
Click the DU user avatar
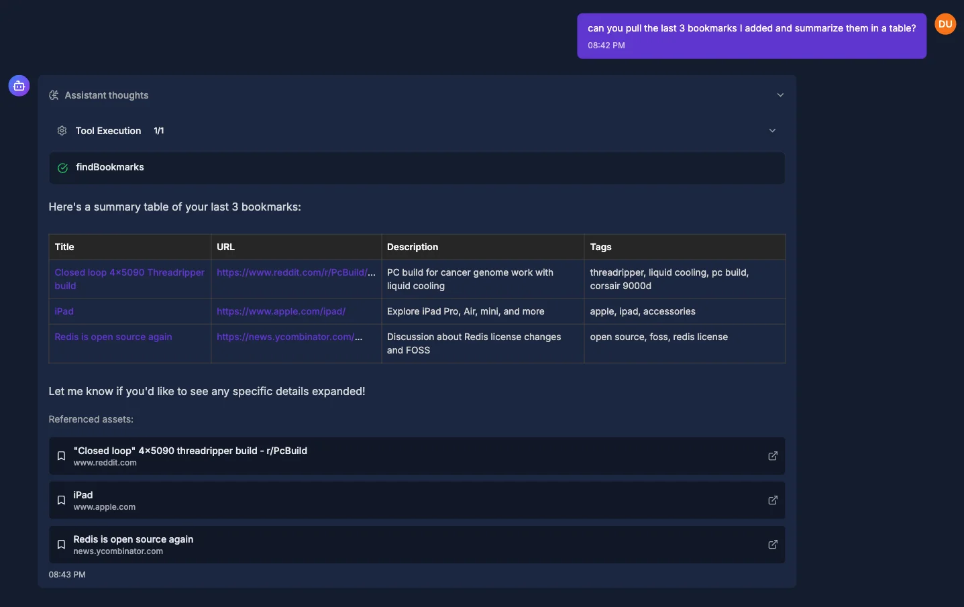click(945, 23)
